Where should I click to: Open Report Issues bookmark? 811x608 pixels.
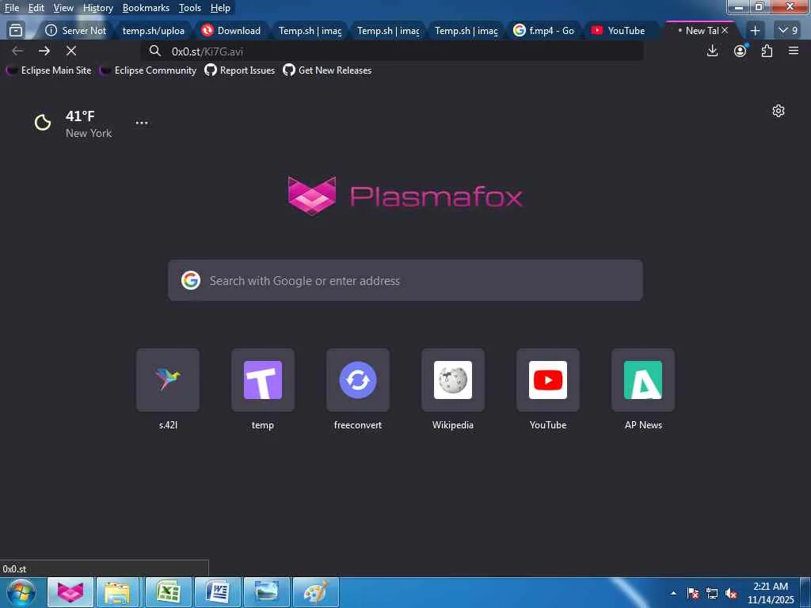pos(239,70)
